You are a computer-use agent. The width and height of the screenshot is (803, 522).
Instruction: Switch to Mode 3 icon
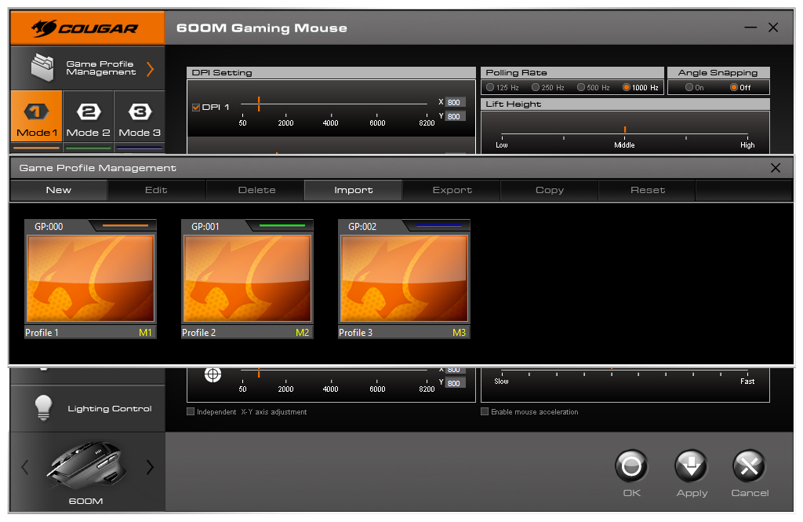(140, 111)
